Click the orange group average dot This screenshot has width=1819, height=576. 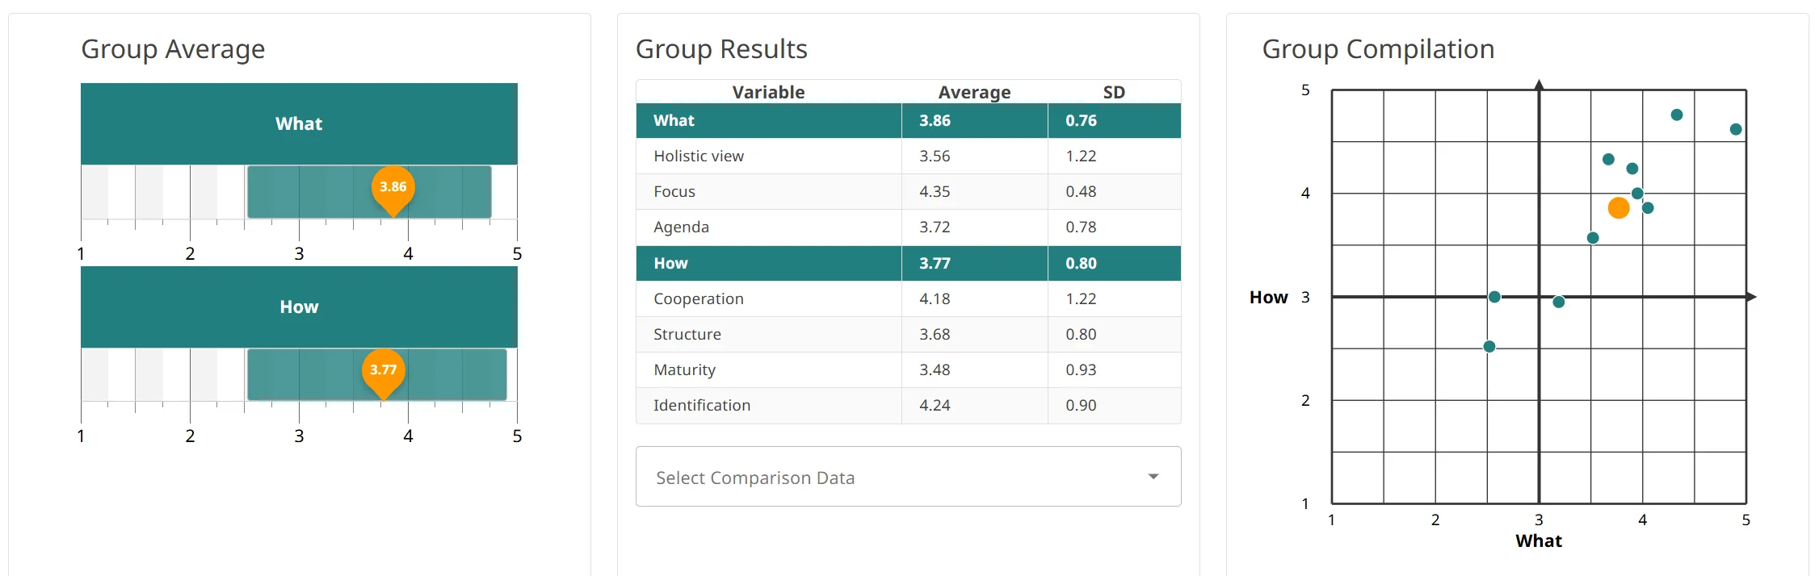coord(1619,208)
